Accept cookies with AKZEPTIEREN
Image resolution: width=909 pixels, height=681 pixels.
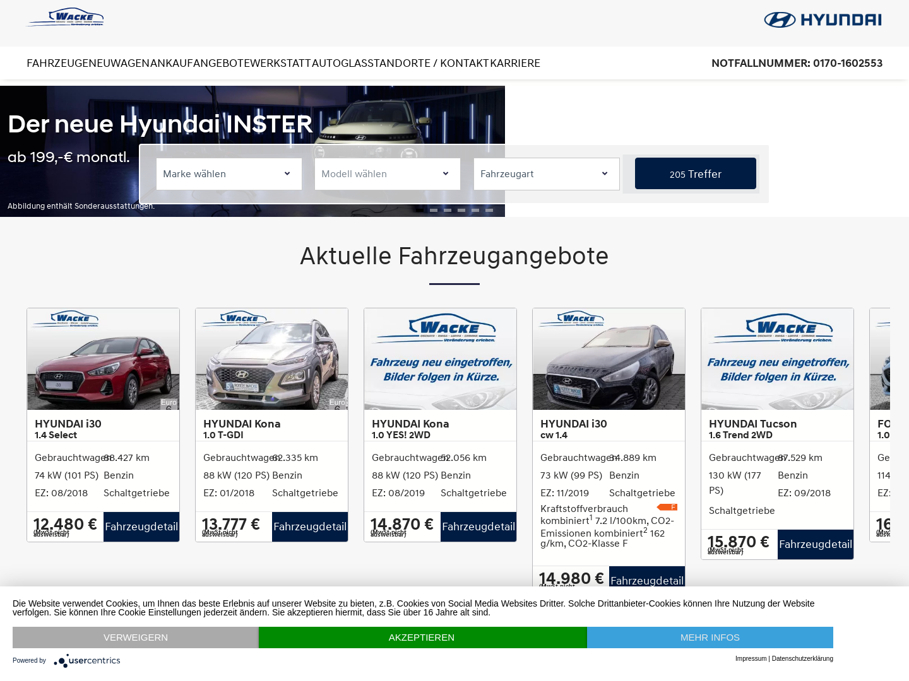pyautogui.click(x=422, y=637)
